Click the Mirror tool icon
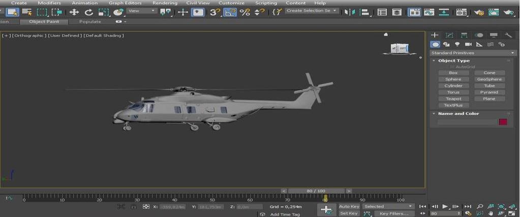The width and height of the screenshot is (520, 217). coord(350,12)
